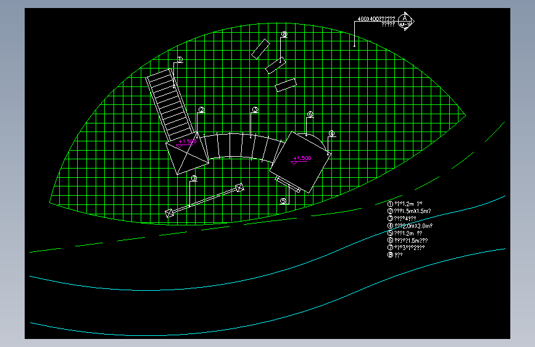Click the topmost slanted rectangle stepping block
The height and width of the screenshot is (347, 535).
260,49
